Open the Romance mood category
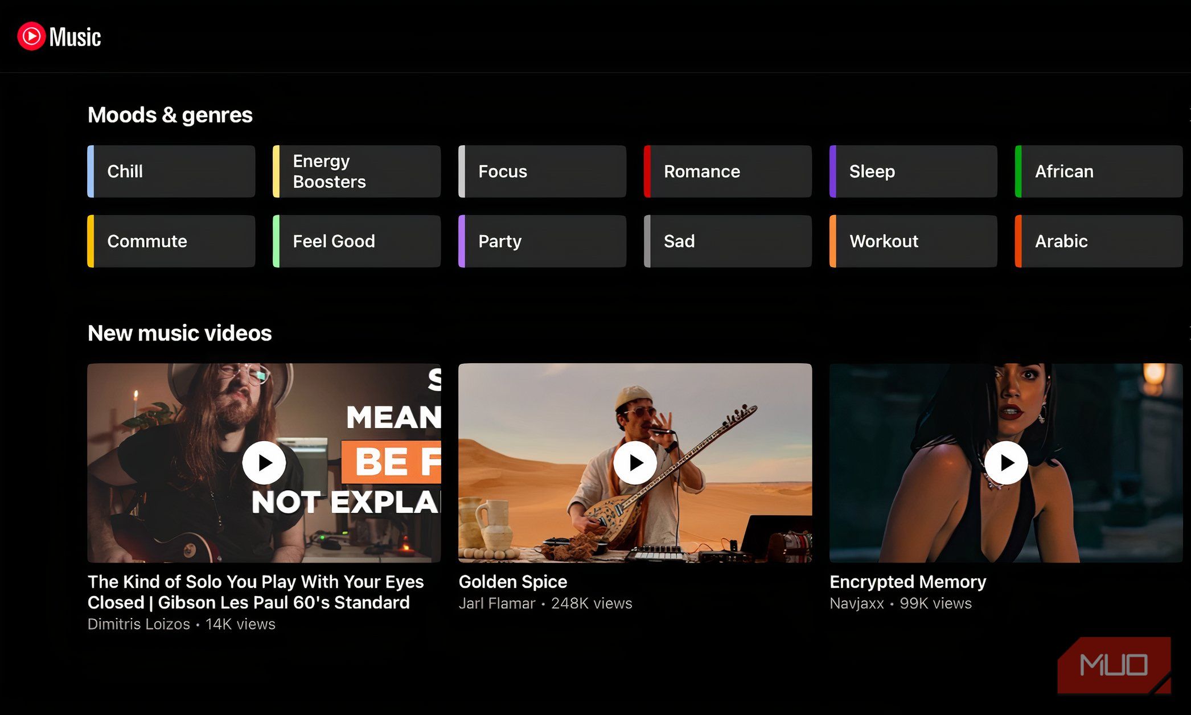The height and width of the screenshot is (715, 1191). (x=728, y=171)
